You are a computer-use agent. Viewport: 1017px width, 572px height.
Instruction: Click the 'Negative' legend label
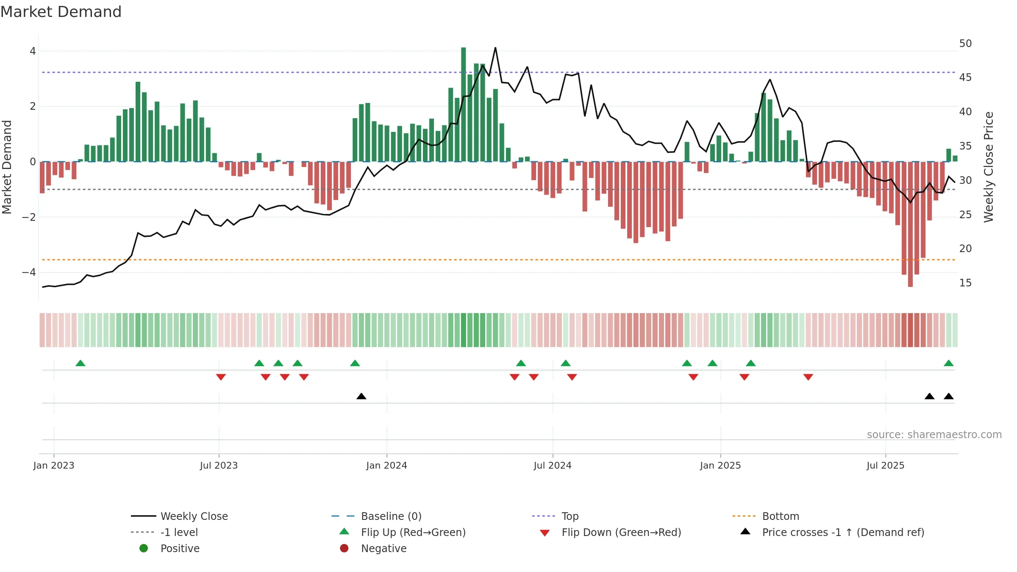[x=383, y=548]
